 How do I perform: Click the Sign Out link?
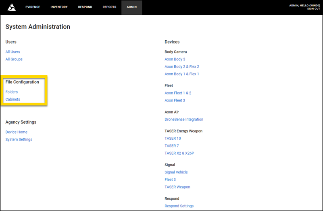[314, 9]
